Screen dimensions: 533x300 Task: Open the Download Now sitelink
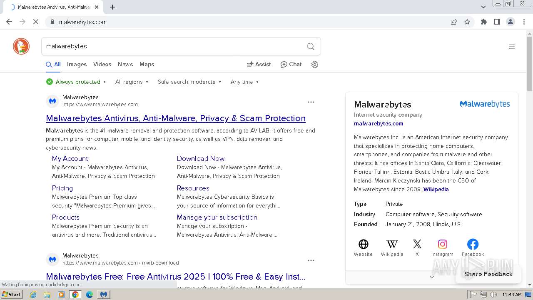tap(201, 159)
